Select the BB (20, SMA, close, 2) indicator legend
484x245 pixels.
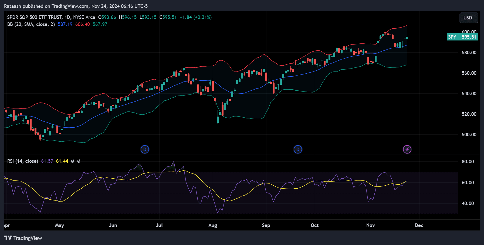point(31,24)
